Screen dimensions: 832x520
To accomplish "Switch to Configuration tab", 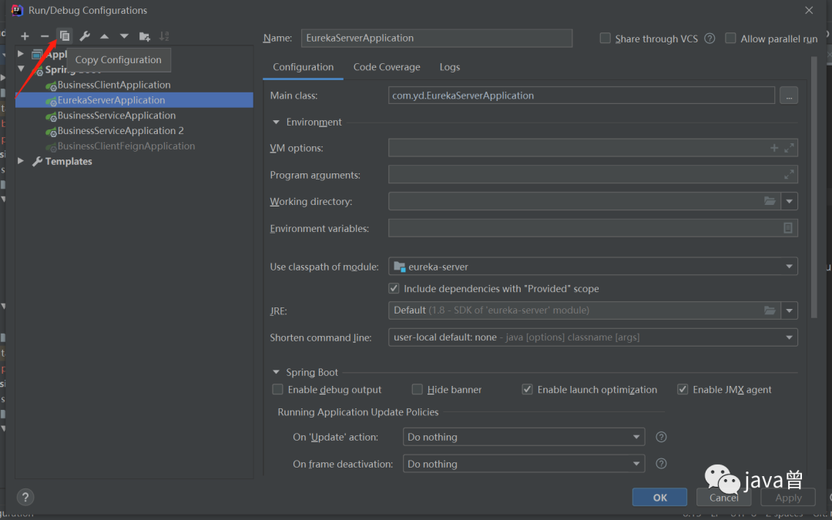I will pos(303,67).
